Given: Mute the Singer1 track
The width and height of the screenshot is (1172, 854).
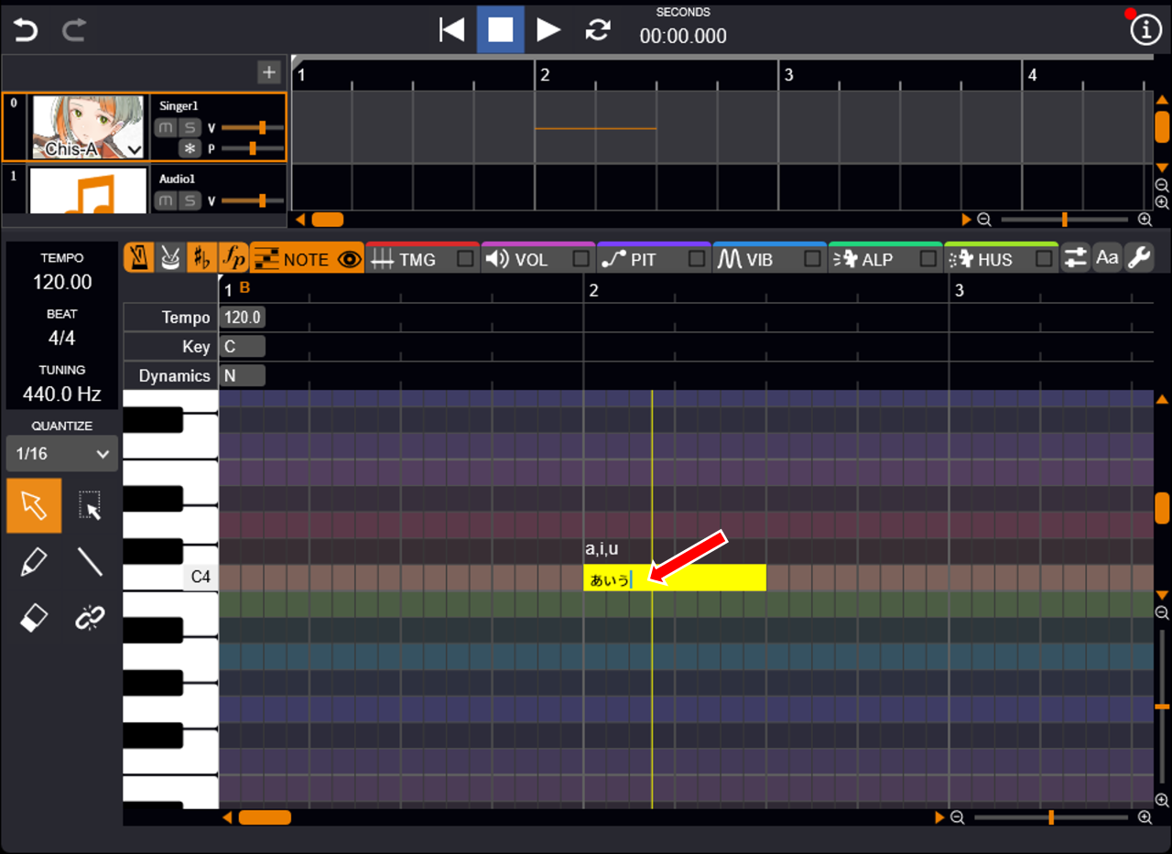Looking at the screenshot, I should tap(165, 127).
